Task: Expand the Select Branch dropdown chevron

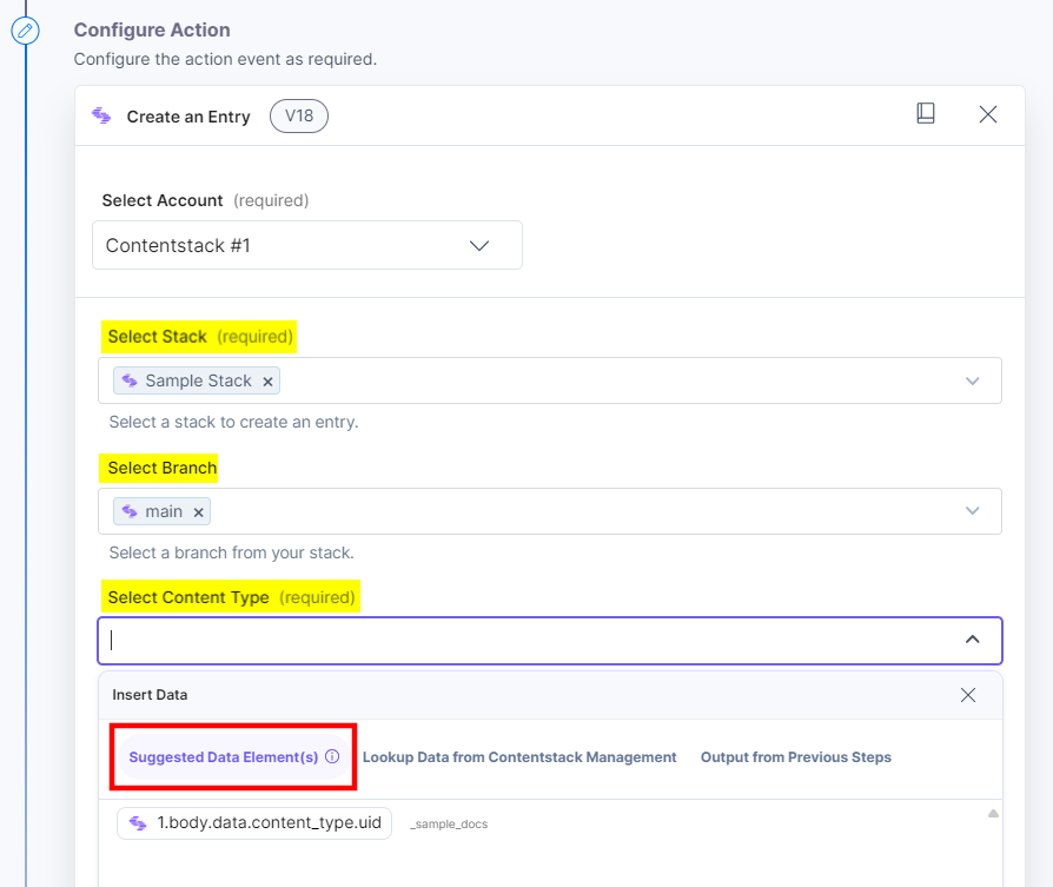Action: tap(972, 511)
